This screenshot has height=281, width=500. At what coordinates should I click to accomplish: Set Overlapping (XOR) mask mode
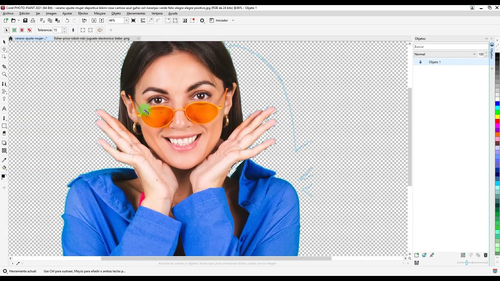coord(29,30)
